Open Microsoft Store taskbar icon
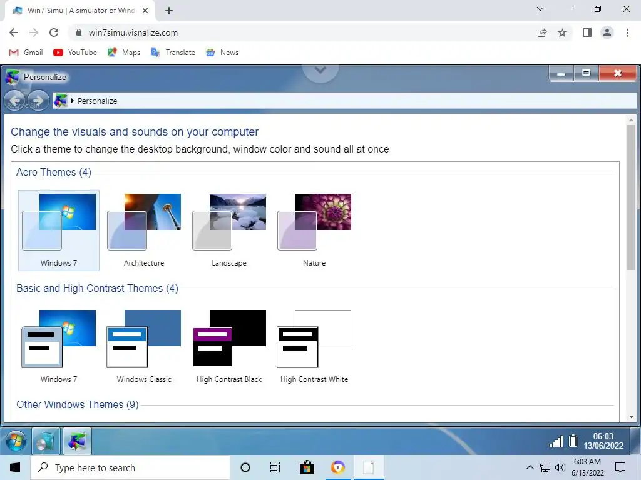The image size is (641, 480). [x=307, y=467]
